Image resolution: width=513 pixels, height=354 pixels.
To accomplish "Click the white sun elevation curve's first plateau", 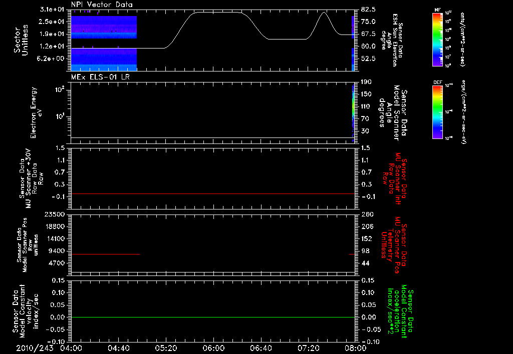I will tap(118, 48).
